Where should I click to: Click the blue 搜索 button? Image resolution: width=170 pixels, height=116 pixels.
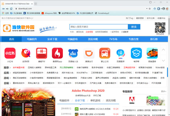pos(134,27)
